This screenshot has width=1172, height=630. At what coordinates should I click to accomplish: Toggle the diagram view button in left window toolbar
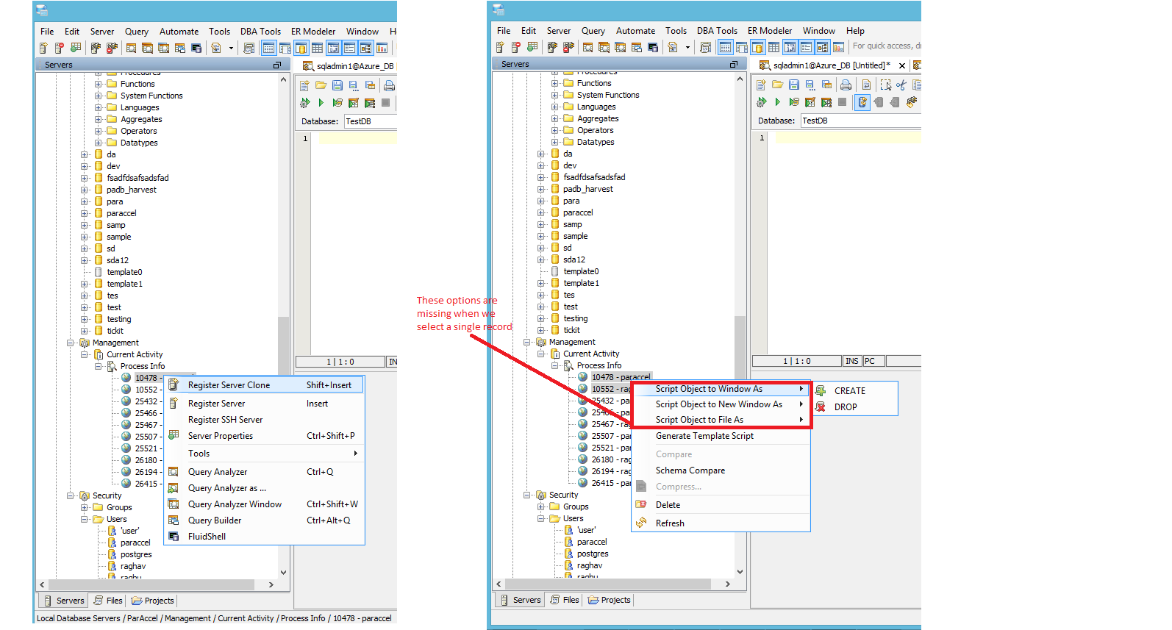[x=365, y=48]
